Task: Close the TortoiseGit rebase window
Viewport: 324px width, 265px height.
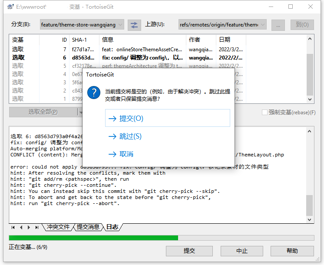Action: 311,7
